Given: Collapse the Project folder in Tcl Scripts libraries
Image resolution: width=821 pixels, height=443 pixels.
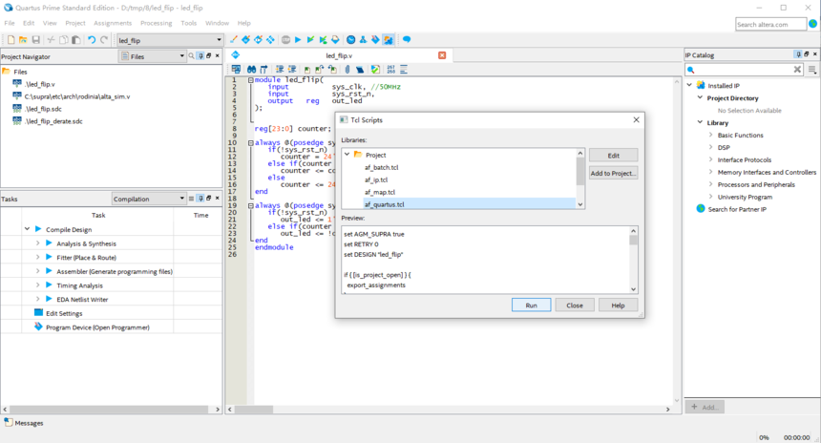Looking at the screenshot, I should [x=347, y=155].
